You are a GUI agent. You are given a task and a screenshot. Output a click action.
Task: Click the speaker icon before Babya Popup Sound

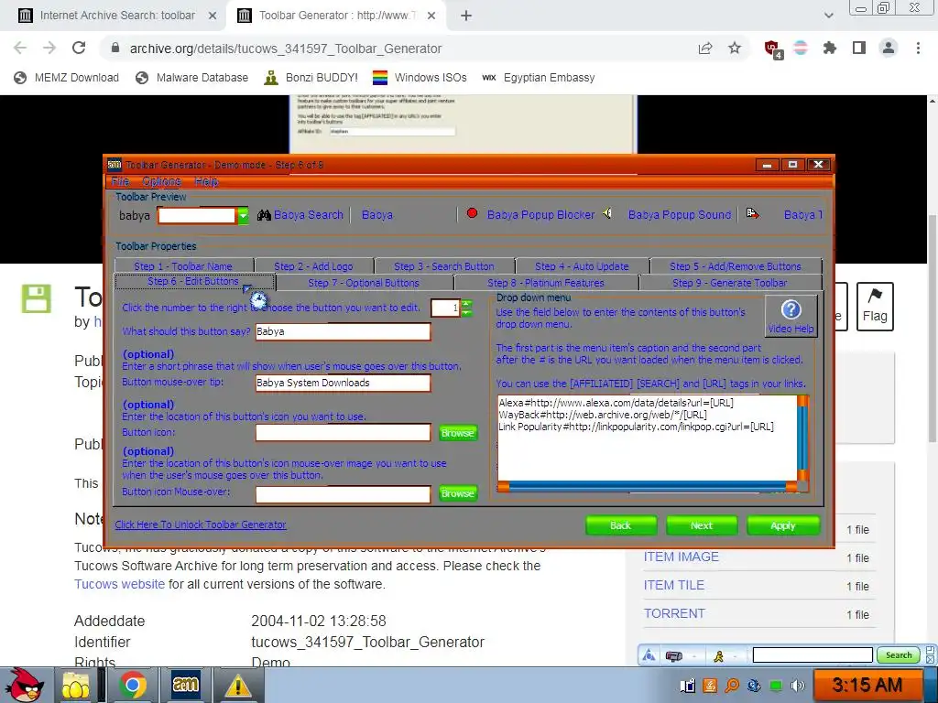click(607, 213)
